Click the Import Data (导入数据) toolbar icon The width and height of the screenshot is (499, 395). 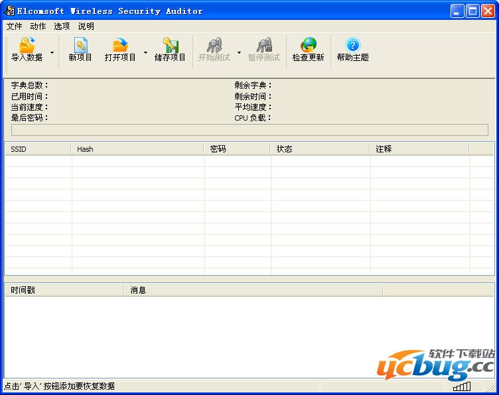click(x=27, y=46)
